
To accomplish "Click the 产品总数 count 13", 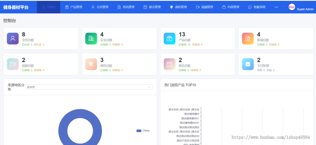I will tap(182, 35).
